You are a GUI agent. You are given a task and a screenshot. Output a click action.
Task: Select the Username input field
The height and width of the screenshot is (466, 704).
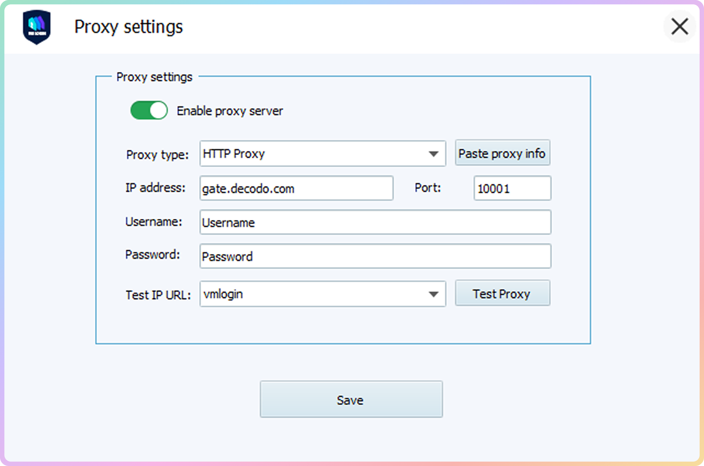(x=375, y=222)
